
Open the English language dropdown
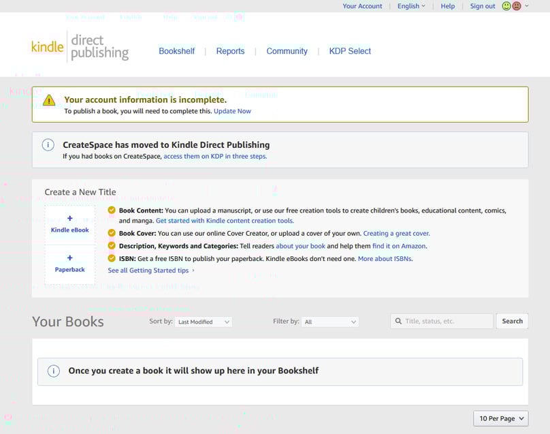tap(409, 5)
